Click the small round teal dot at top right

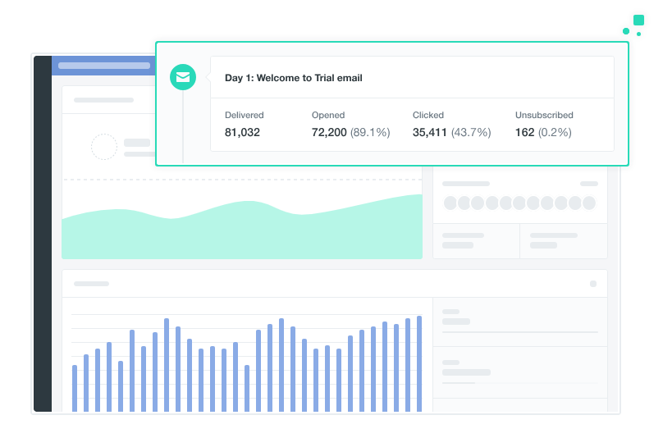pos(626,31)
